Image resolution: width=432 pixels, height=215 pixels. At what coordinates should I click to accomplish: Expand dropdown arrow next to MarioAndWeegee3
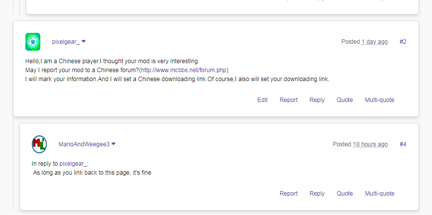[x=113, y=144]
